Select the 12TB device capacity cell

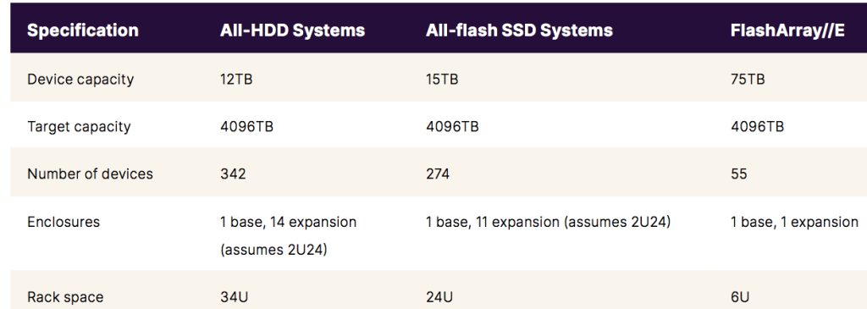pyautogui.click(x=236, y=79)
